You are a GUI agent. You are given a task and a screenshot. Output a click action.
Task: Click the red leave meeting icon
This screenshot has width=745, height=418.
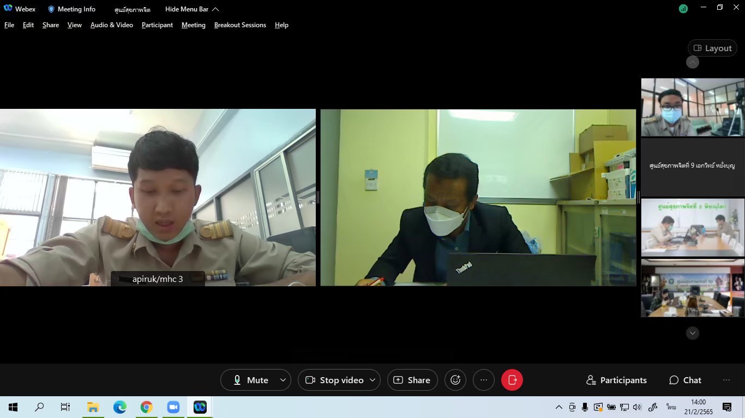tap(512, 380)
